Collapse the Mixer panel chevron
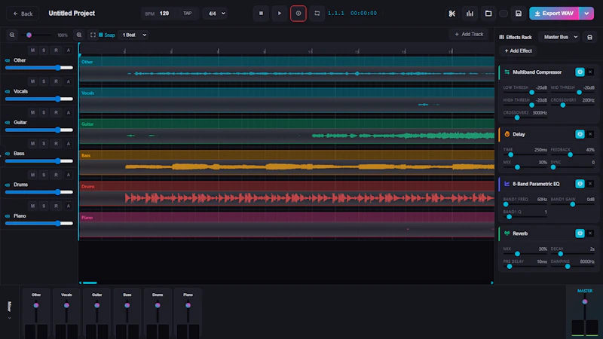 (x=10, y=318)
